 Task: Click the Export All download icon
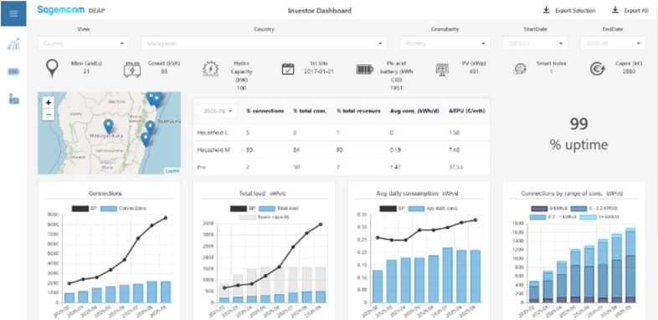[x=615, y=10]
